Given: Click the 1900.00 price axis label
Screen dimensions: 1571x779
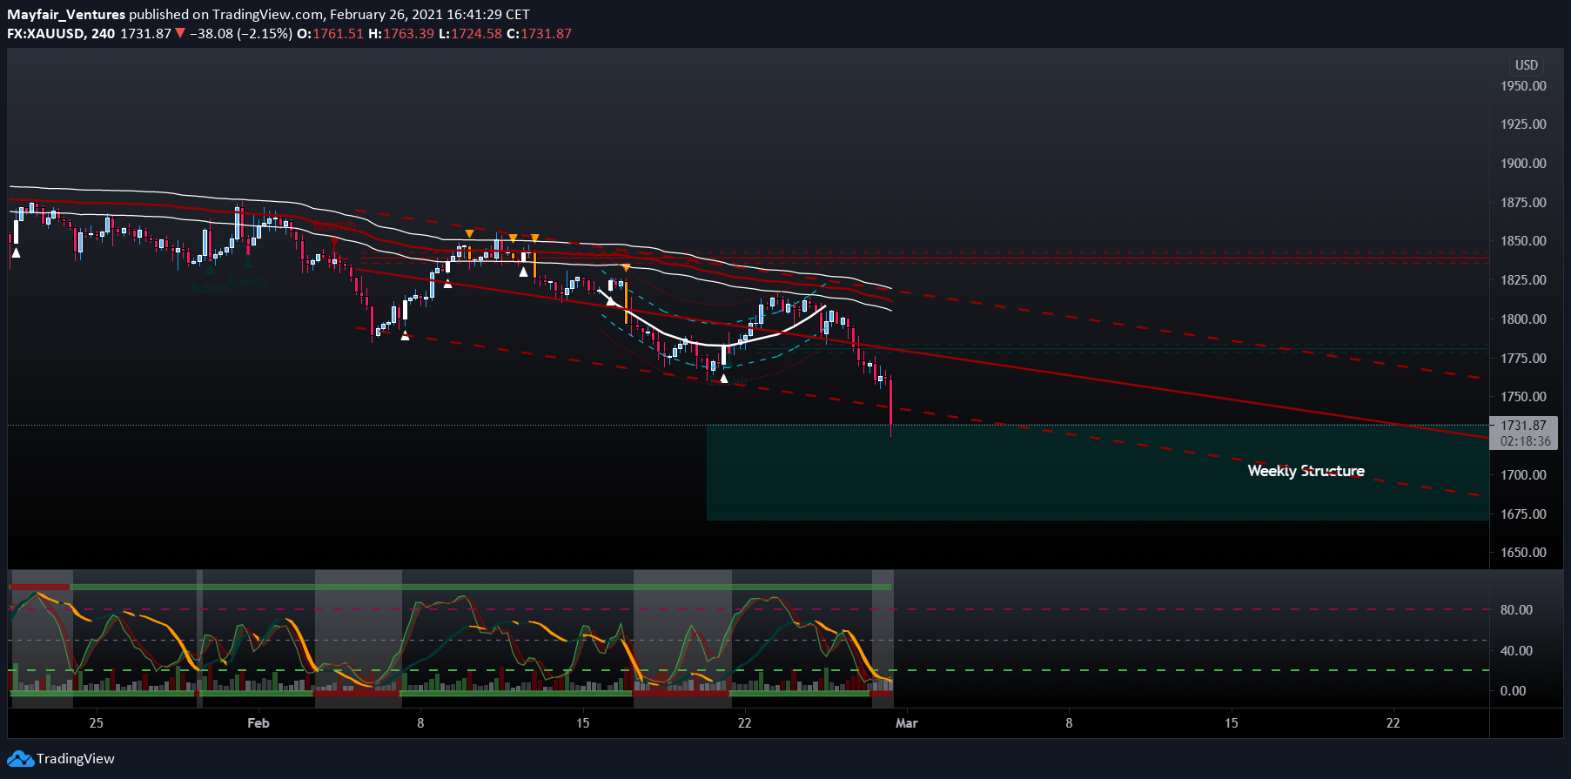Looking at the screenshot, I should (1523, 164).
